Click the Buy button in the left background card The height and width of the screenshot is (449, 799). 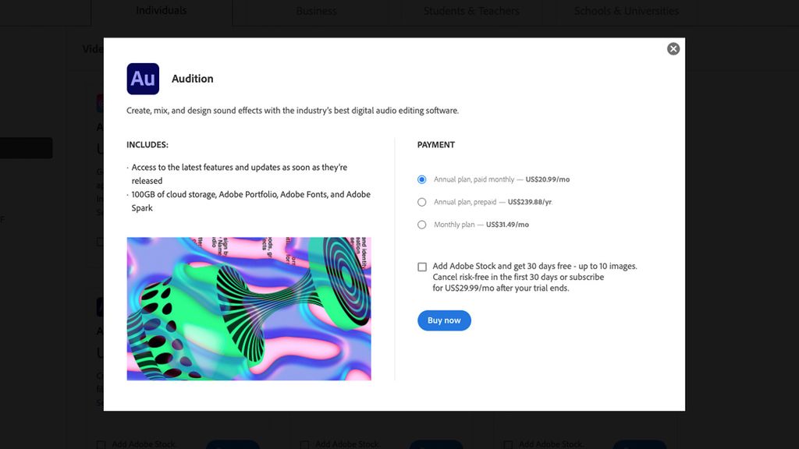[233, 444]
